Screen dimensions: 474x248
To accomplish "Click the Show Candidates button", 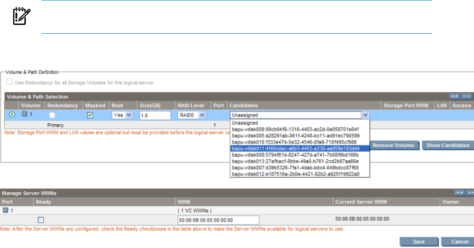I will pyautogui.click(x=448, y=145).
